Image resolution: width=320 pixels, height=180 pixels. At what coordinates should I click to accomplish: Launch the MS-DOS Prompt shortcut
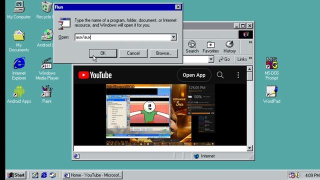271,68
